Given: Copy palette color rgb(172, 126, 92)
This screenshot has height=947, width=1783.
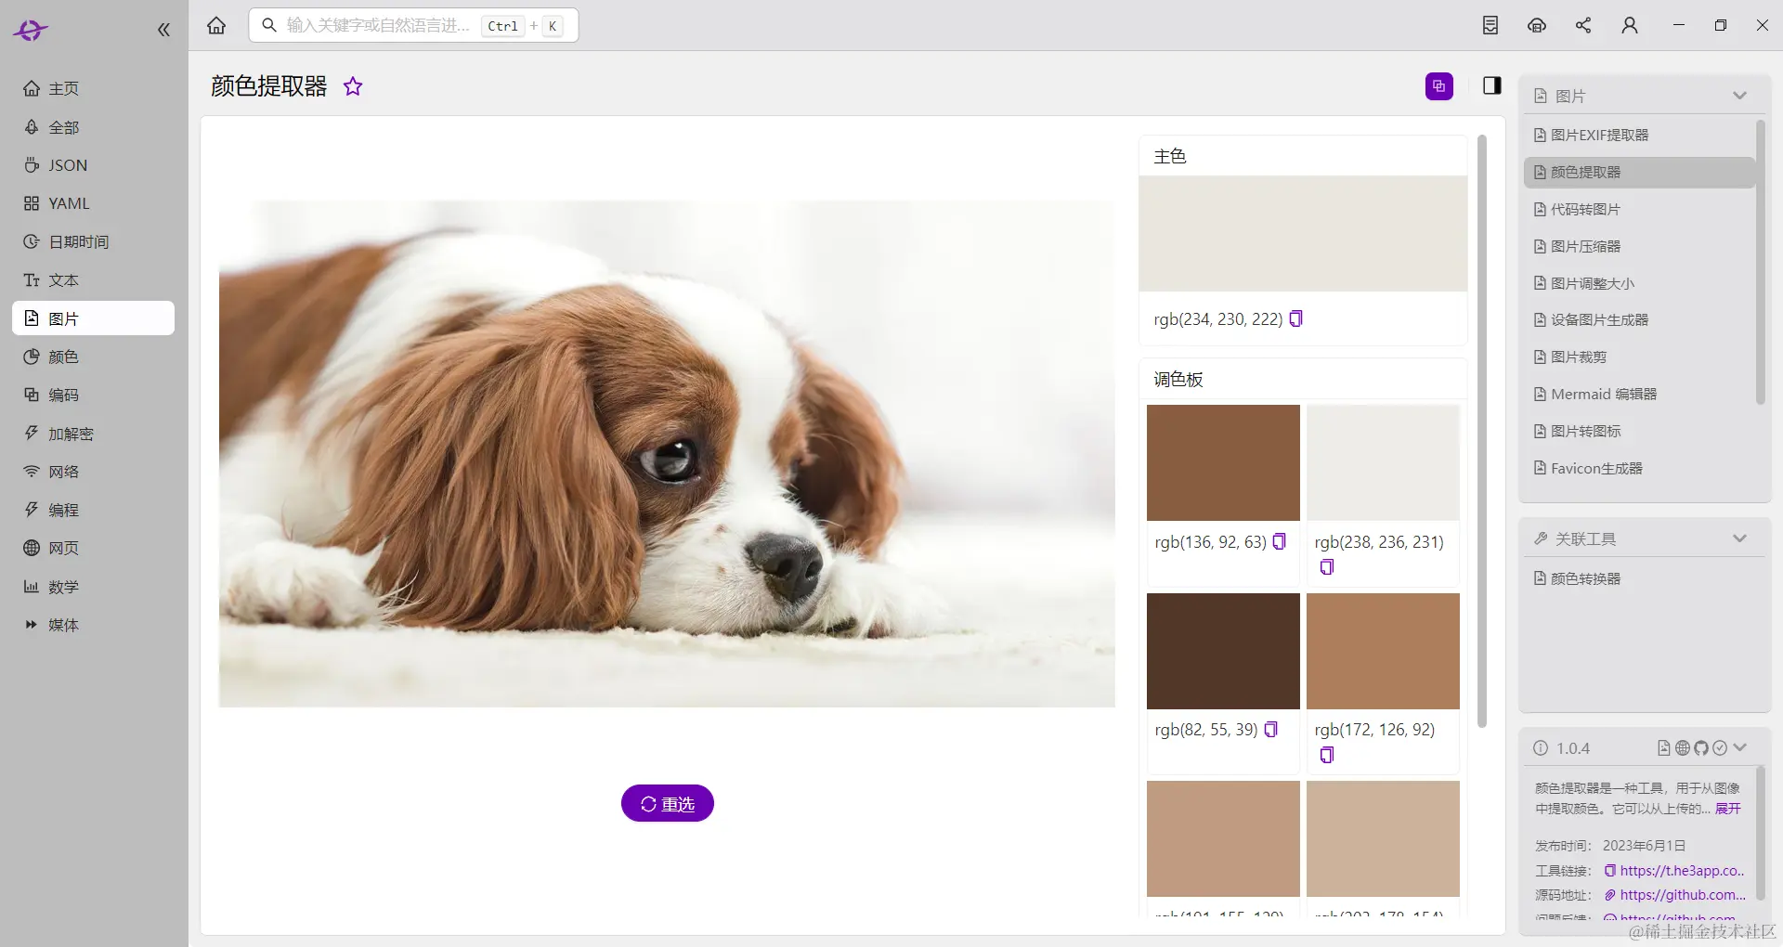Looking at the screenshot, I should [x=1327, y=755].
